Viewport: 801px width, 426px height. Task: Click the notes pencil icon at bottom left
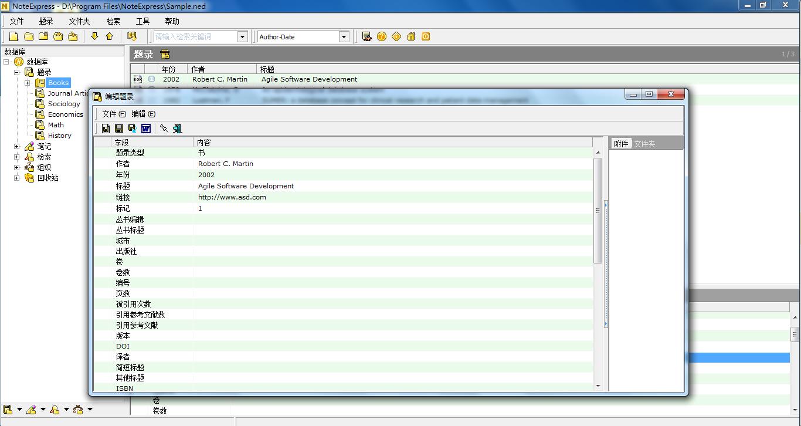coord(31,410)
